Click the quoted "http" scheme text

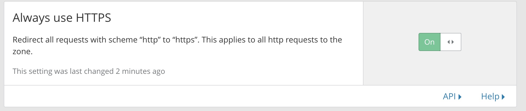[150, 40]
